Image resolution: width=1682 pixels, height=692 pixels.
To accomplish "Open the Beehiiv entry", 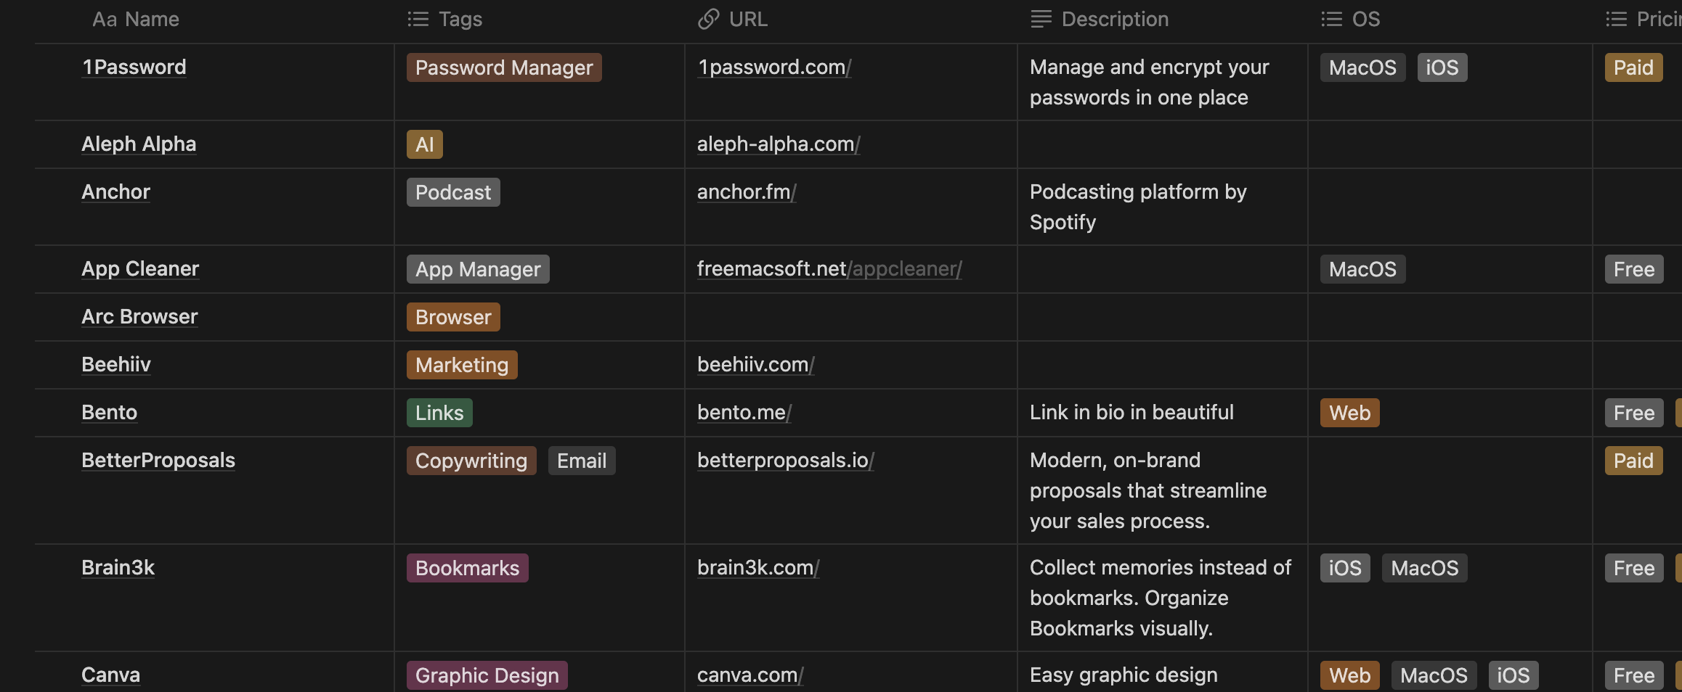I will point(116,364).
